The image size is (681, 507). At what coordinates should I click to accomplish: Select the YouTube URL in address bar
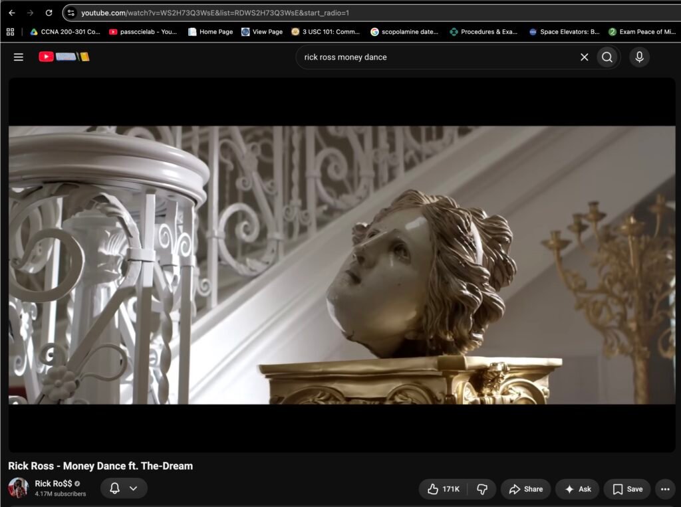click(x=215, y=13)
